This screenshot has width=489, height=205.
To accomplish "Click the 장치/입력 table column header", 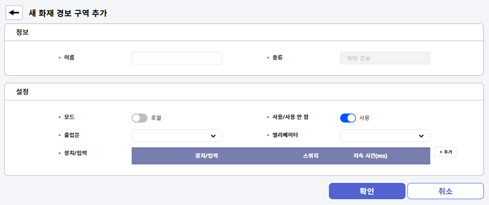I will 206,156.
